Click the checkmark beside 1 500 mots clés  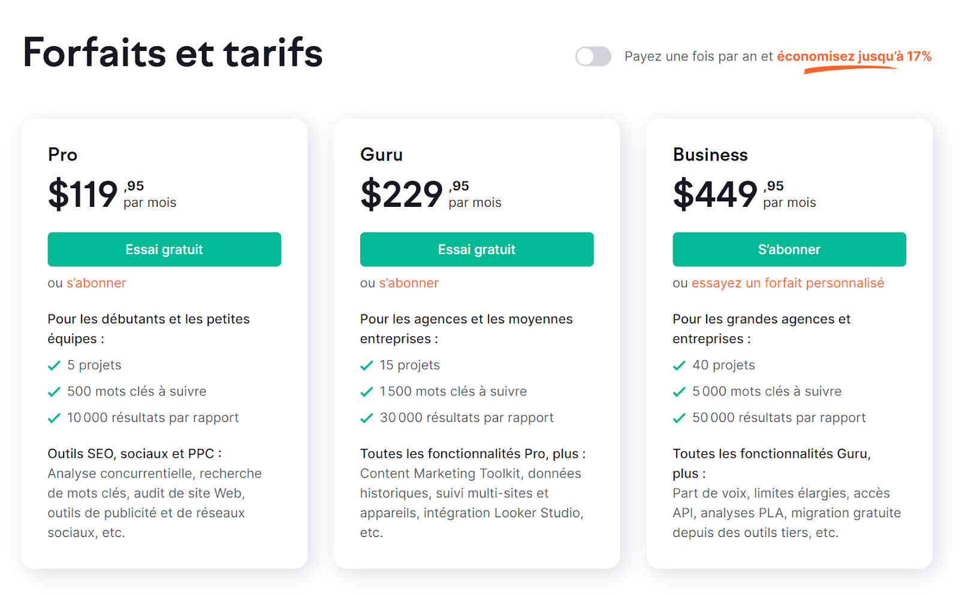[x=366, y=392]
